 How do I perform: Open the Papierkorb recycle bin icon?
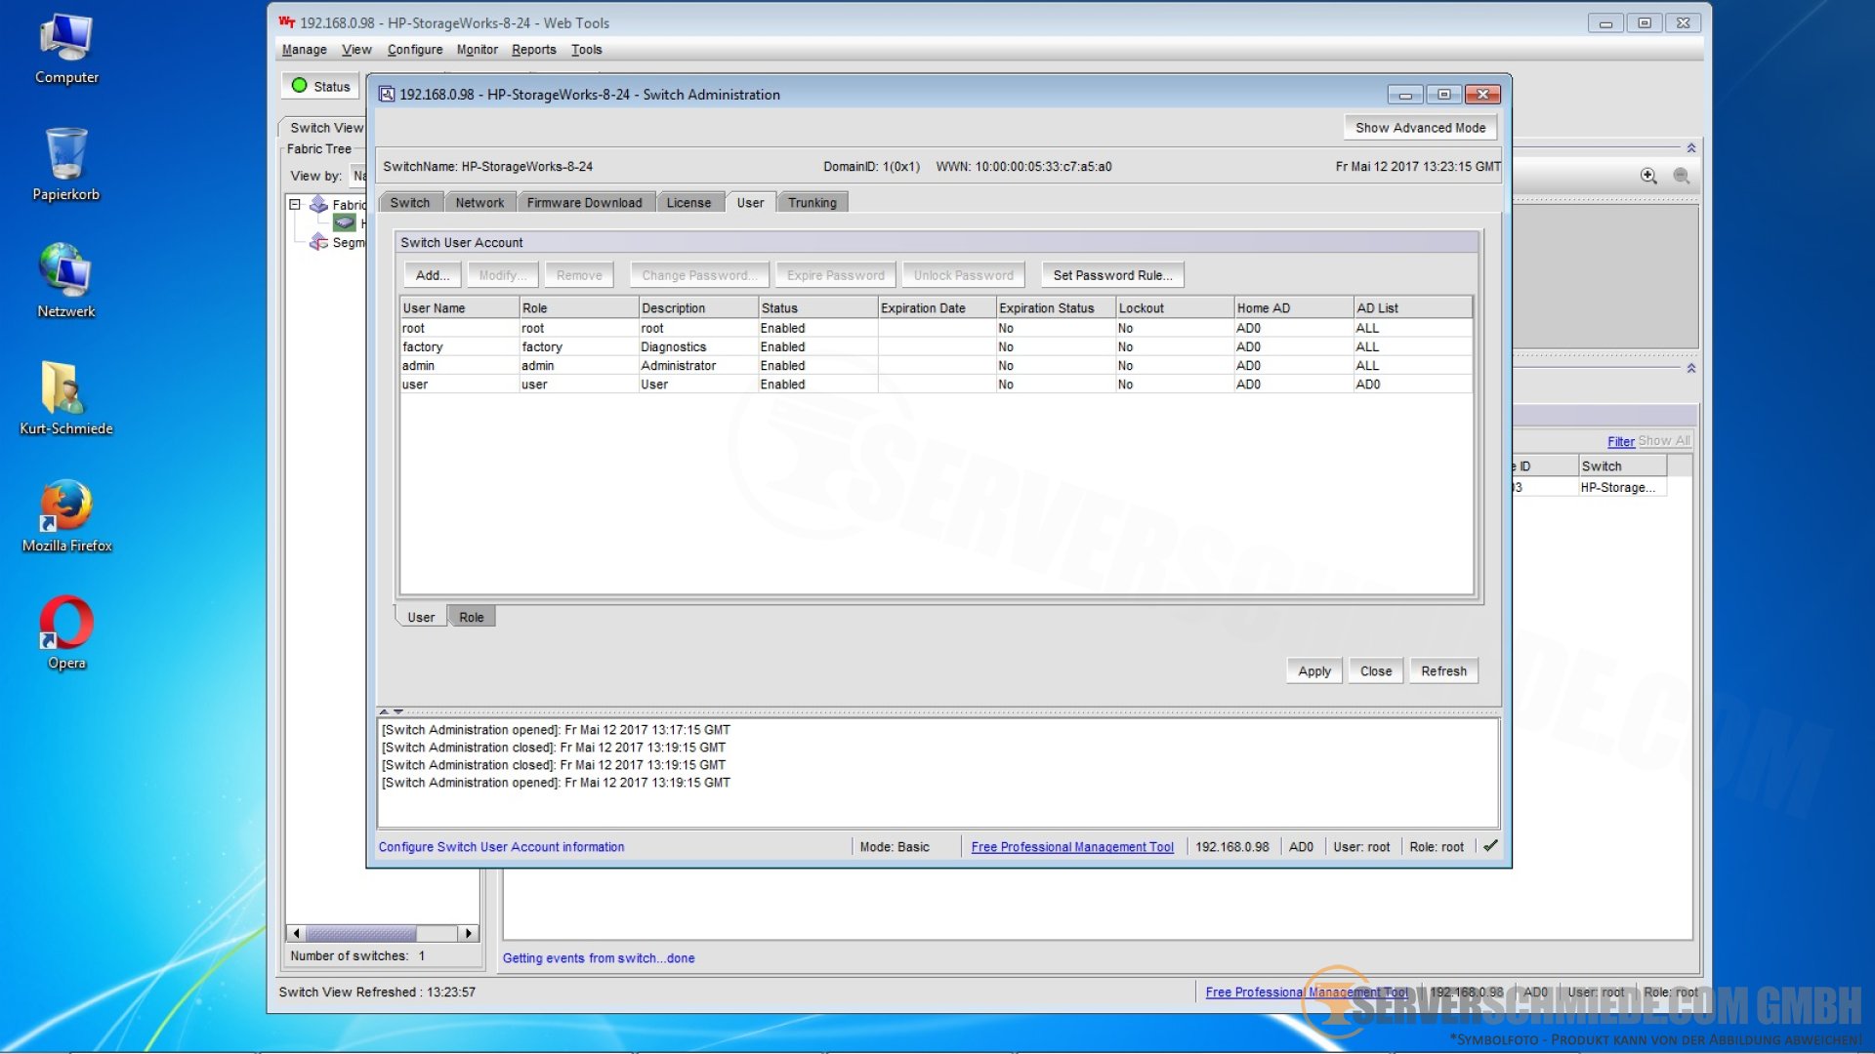point(66,155)
